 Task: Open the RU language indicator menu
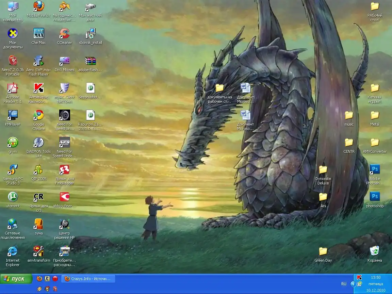pyautogui.click(x=344, y=284)
